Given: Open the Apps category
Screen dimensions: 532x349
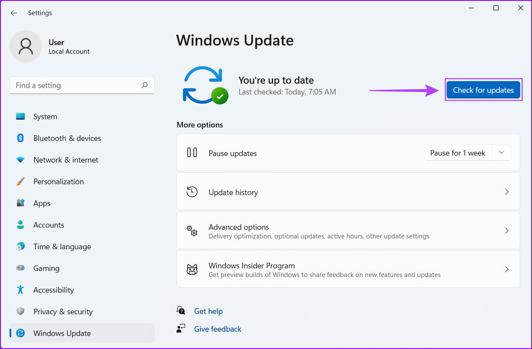Looking at the screenshot, I should click(82, 203).
